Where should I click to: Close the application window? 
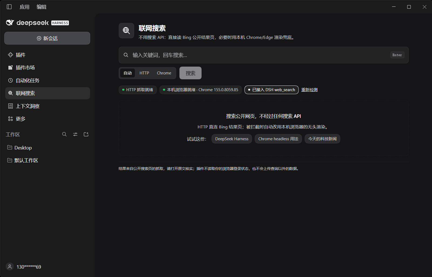coord(424,7)
